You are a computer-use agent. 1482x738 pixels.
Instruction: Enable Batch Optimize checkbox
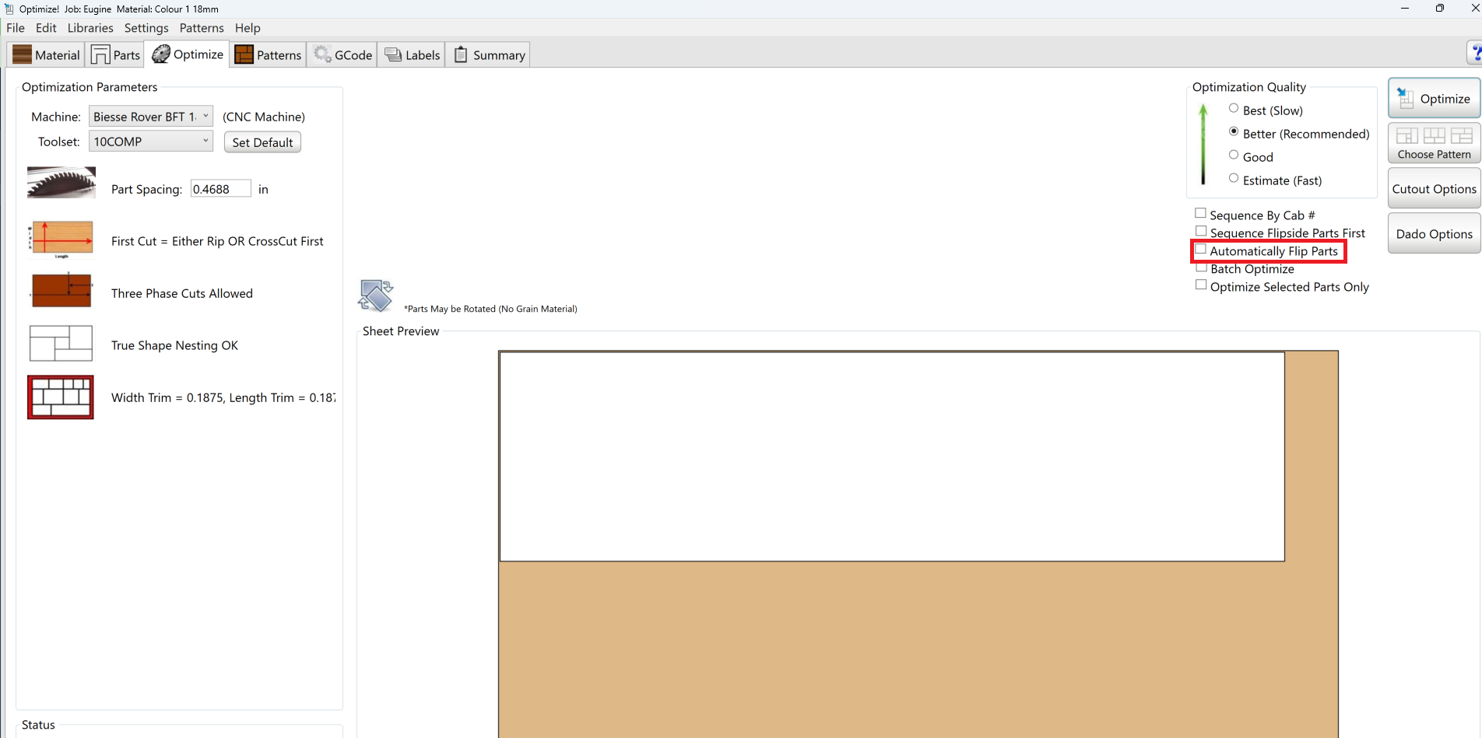tap(1201, 268)
